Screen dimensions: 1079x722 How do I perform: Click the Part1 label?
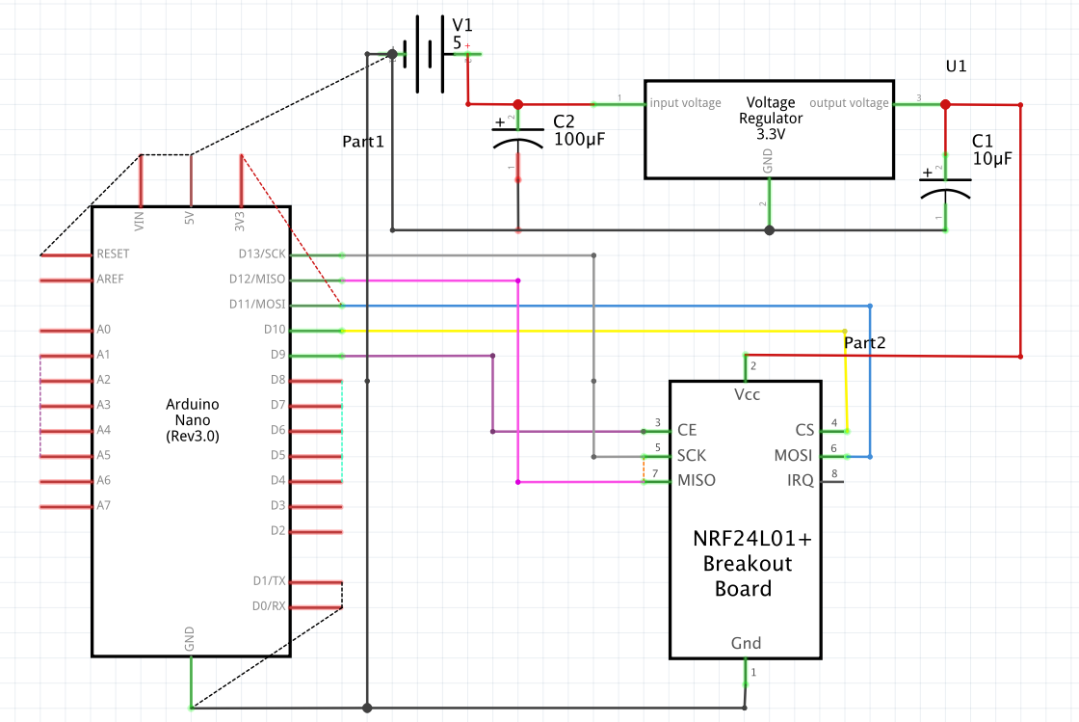point(362,141)
